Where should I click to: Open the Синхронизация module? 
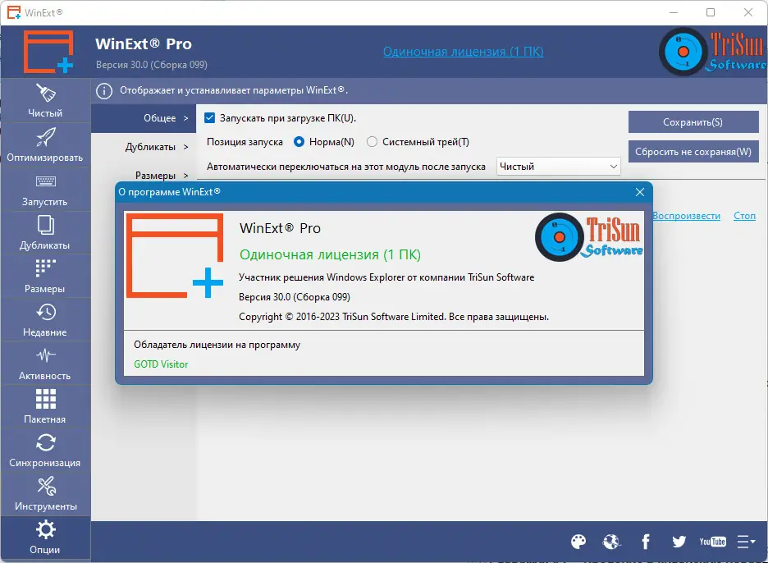[x=45, y=451]
